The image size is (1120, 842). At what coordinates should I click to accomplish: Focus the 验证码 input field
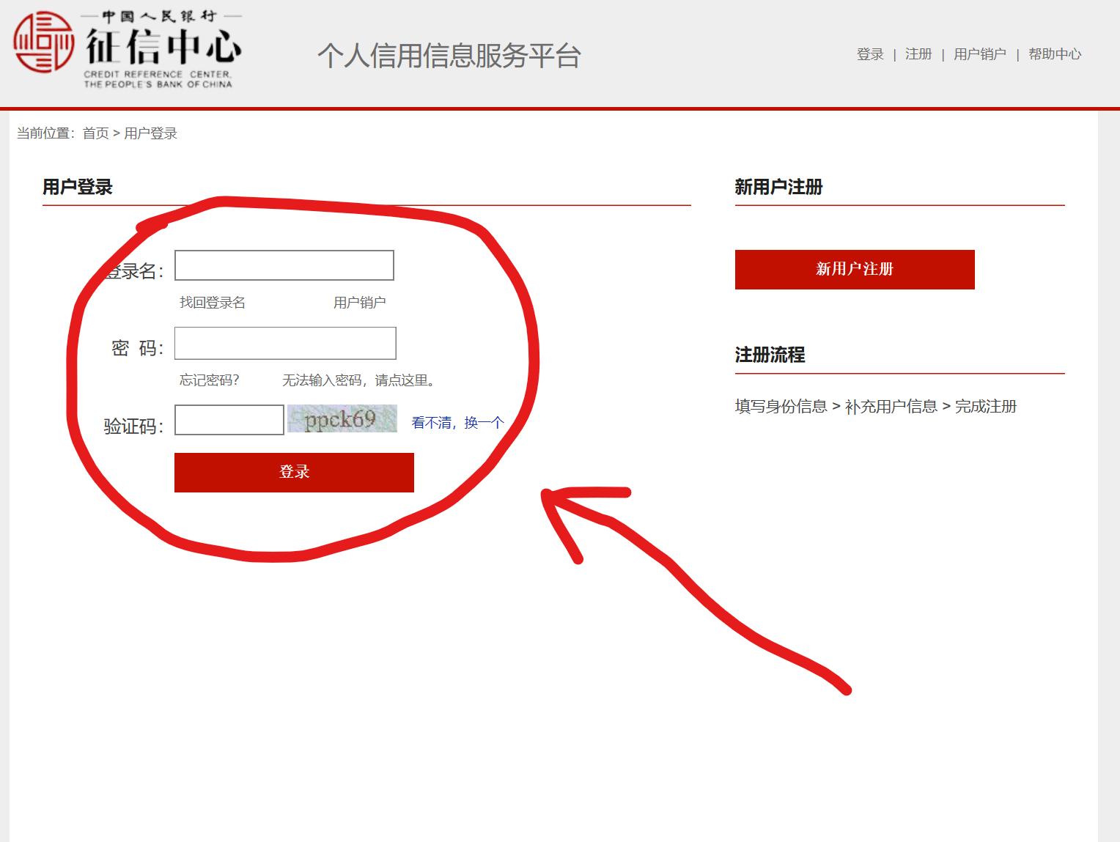point(229,420)
